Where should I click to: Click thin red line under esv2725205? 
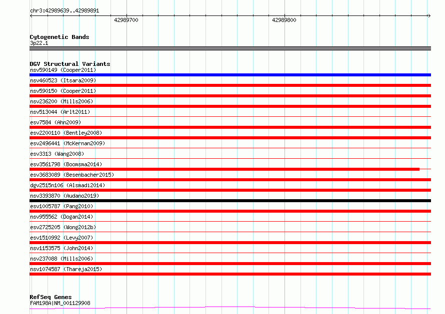[230, 232]
